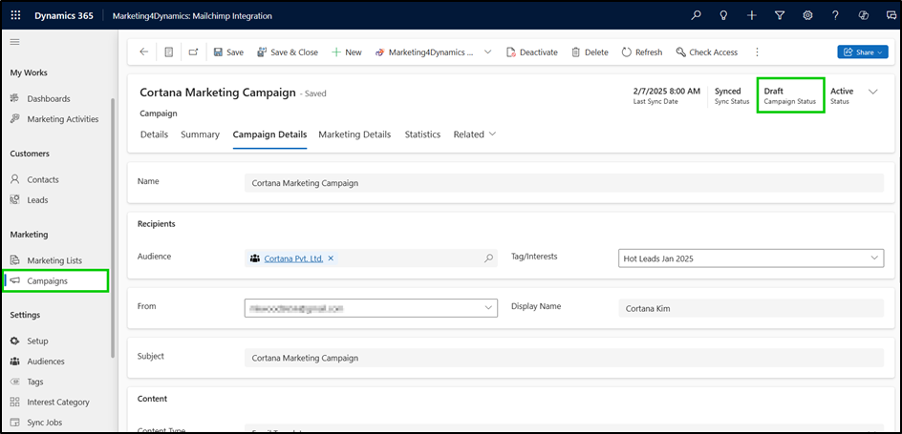The height and width of the screenshot is (434, 902).
Task: Create a New record
Action: (x=346, y=52)
